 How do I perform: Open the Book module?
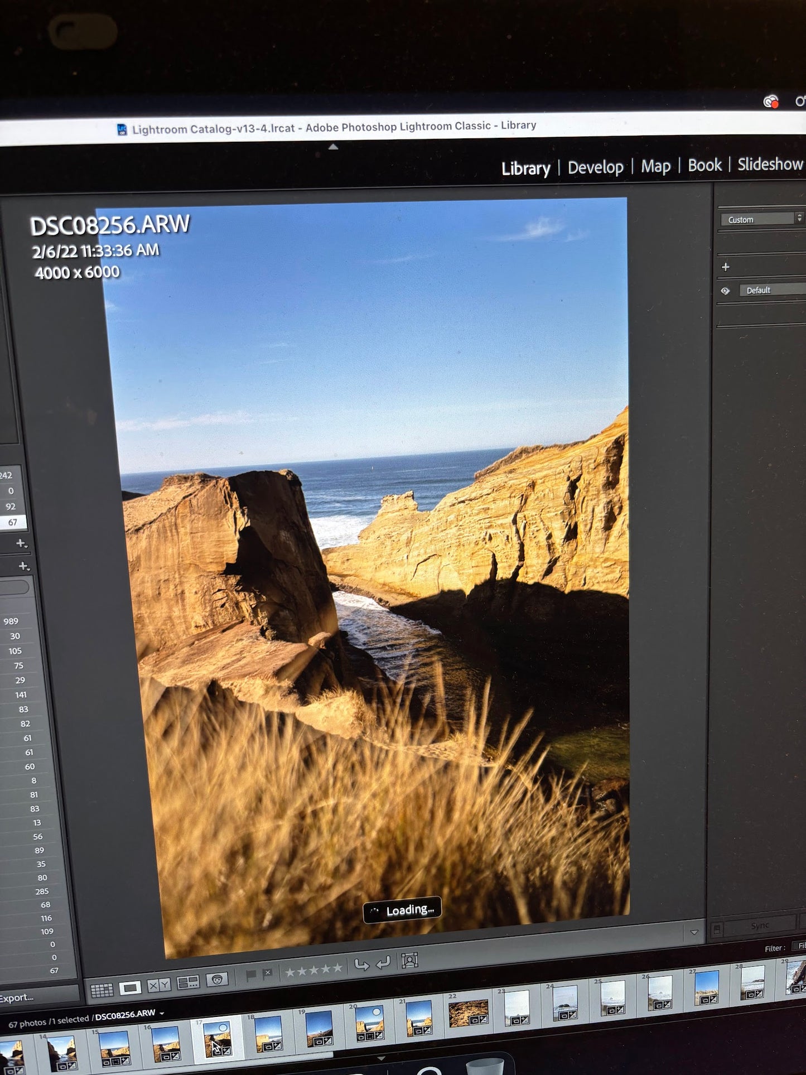[x=704, y=165]
